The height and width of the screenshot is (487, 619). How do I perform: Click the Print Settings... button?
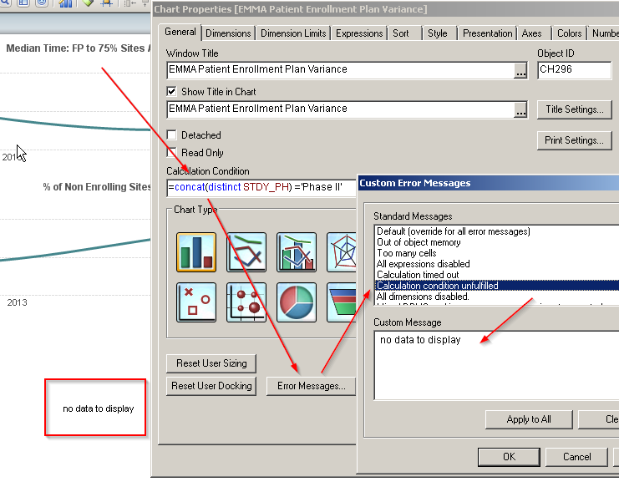[575, 140]
